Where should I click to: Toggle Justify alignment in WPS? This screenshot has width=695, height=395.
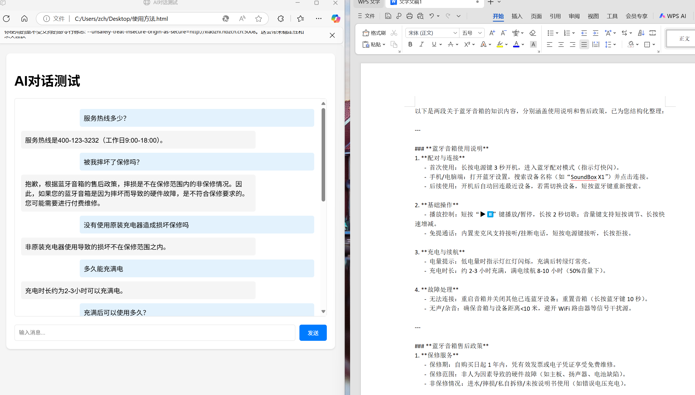(584, 44)
